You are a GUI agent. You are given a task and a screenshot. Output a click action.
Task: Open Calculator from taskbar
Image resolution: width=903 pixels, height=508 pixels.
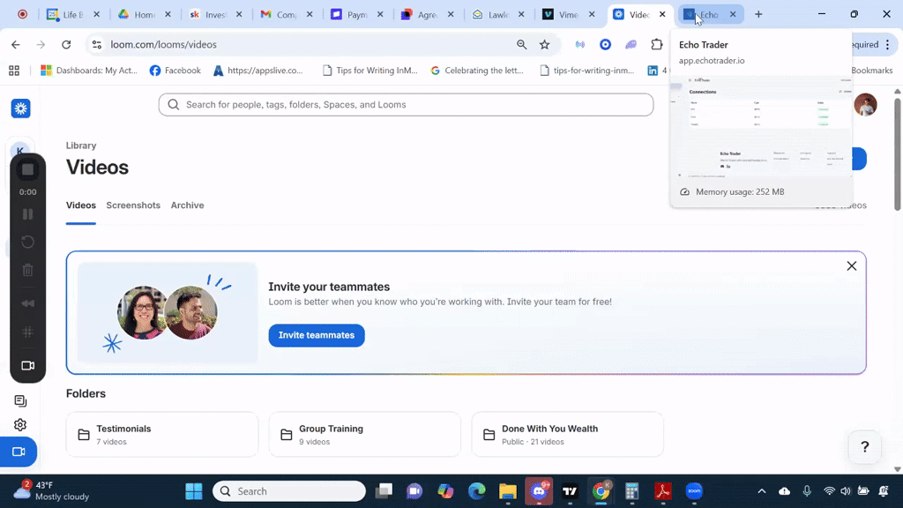[631, 491]
